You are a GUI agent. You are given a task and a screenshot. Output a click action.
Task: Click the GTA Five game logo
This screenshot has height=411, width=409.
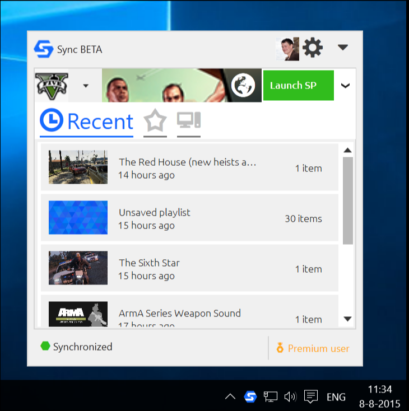pos(52,86)
